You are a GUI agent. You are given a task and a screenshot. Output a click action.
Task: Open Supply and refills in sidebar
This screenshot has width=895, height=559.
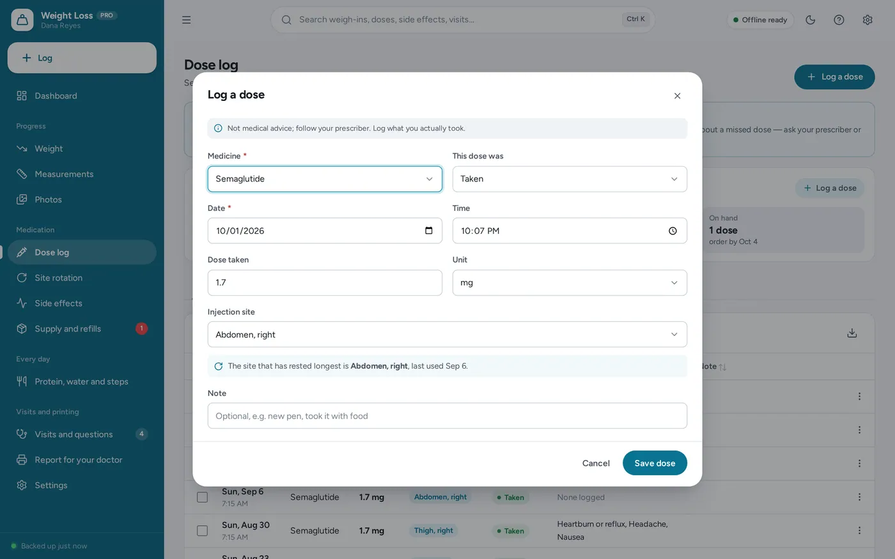(x=82, y=329)
